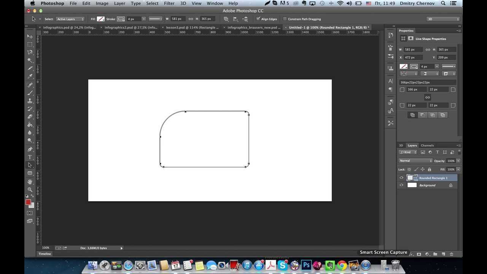Open the Brush Presets panel icon
The image size is (487, 274).
coord(391,56)
